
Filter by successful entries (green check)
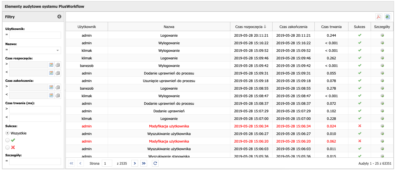pos(8,140)
